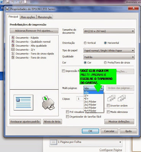Select Documento - Tons de cinza rápido icon
This screenshot has width=141, height=152.
pyautogui.click(x=13, y=54)
